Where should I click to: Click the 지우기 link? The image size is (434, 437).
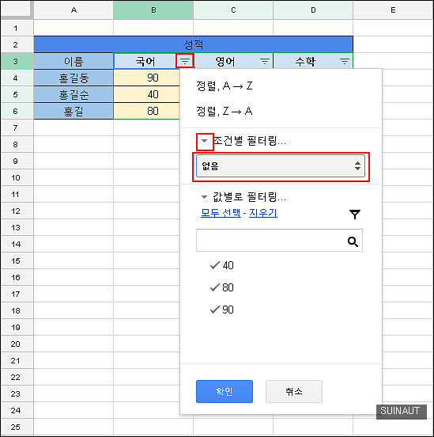click(263, 213)
